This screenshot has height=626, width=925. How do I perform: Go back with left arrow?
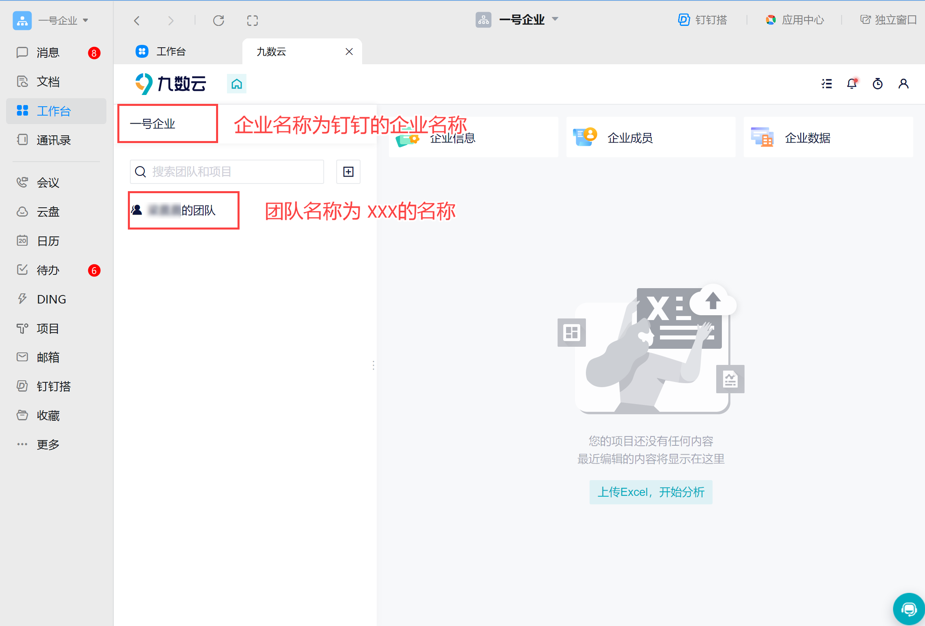click(137, 20)
